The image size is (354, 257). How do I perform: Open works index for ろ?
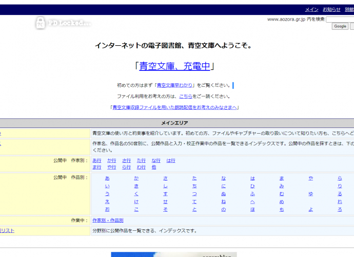tap(340, 210)
